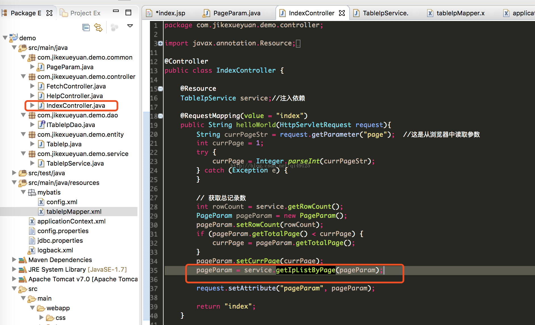Click the class name IndexController in the code
Screen dimensions: 535x325
click(x=246, y=70)
